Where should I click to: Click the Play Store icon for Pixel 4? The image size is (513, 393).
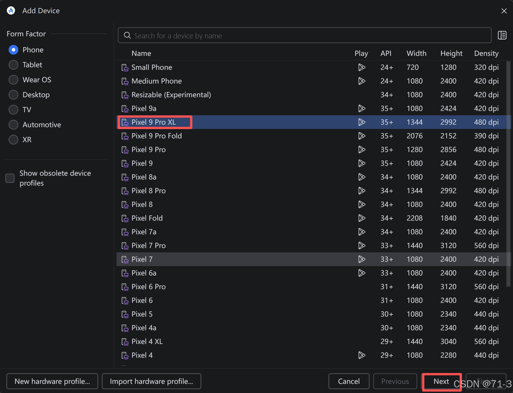(361, 355)
